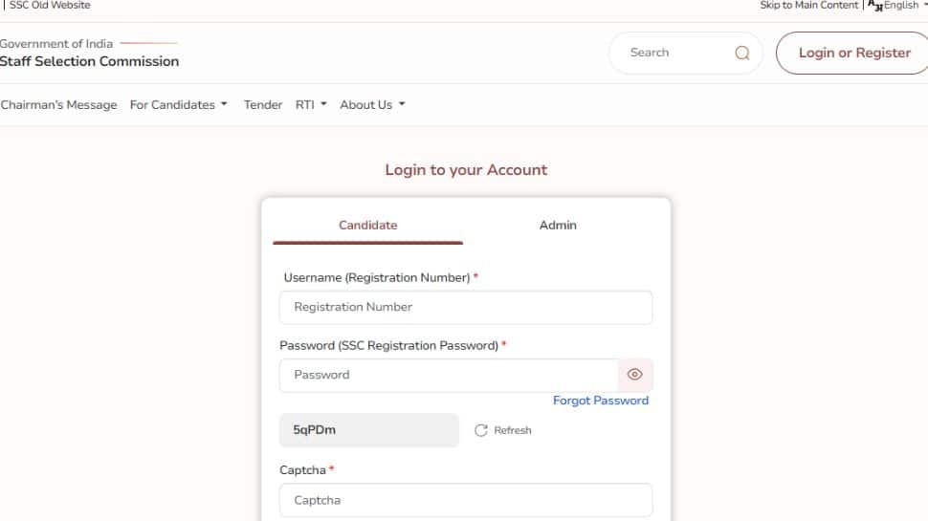The image size is (928, 521).
Task: Expand the For Candidates dropdown
Action: [179, 104]
